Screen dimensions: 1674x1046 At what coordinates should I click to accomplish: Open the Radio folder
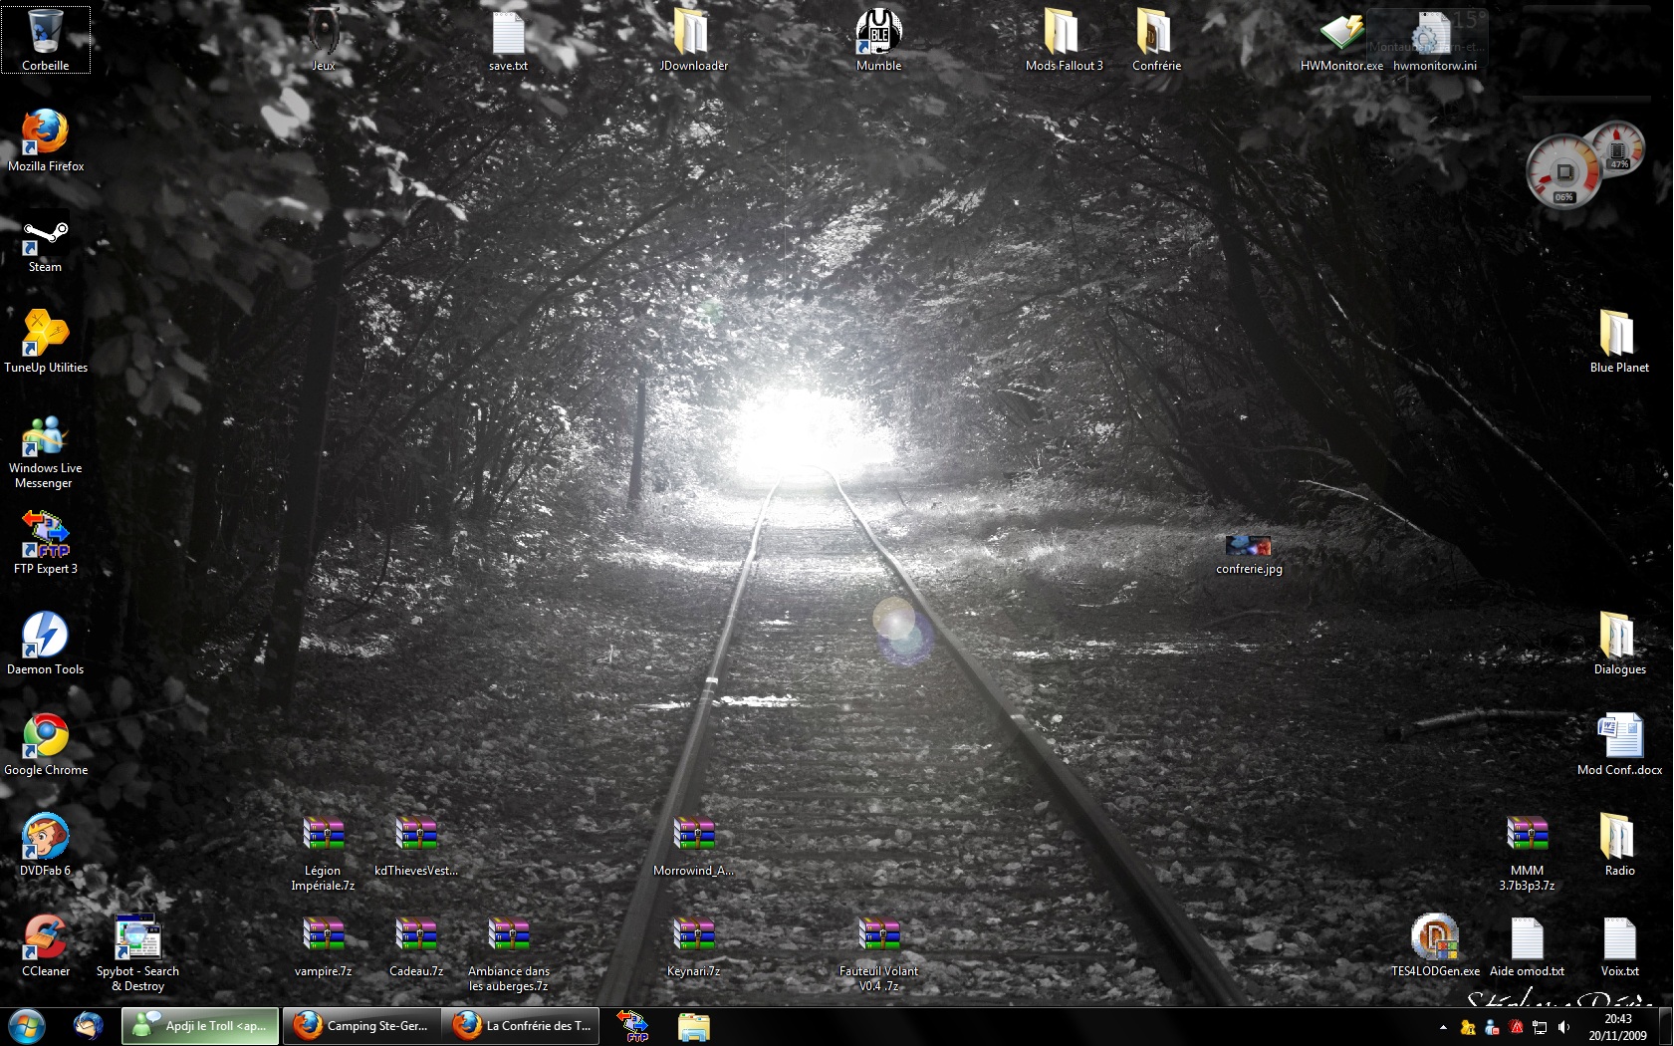(1619, 845)
